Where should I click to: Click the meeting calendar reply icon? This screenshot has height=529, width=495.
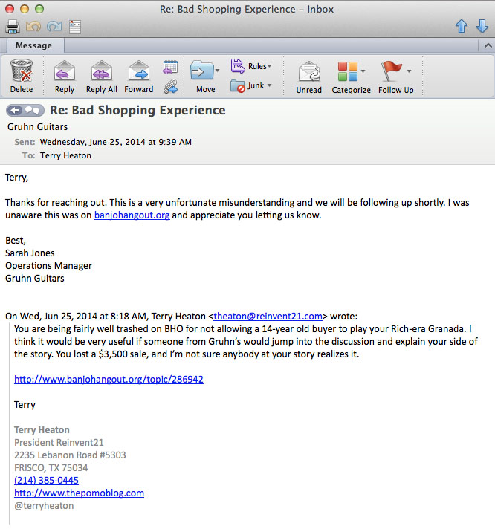coord(170,67)
